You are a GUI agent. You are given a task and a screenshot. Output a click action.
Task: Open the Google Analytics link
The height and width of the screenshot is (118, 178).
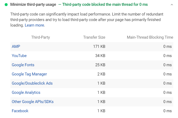(26, 93)
